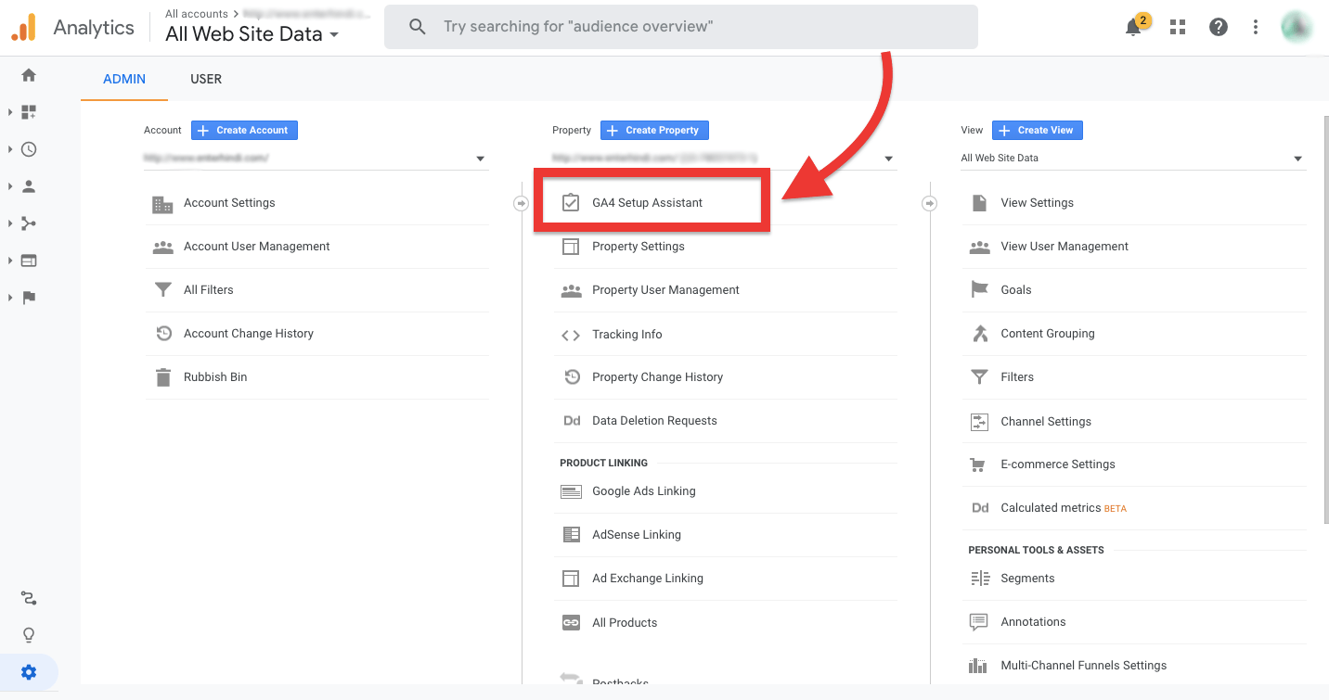
Task: Open the Property selection dropdown
Action: pos(725,159)
